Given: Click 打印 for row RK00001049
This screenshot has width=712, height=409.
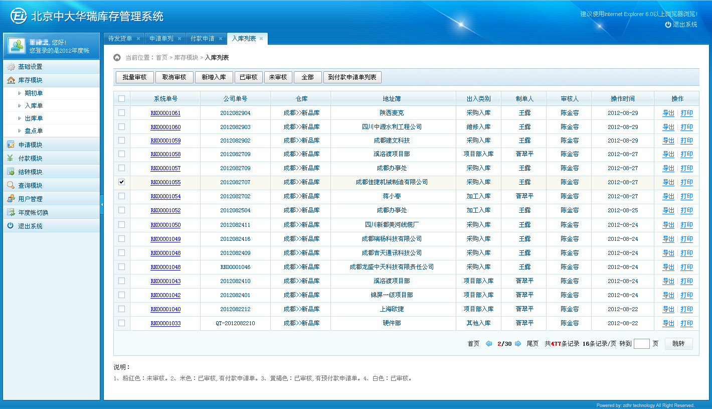Looking at the screenshot, I should coord(686,239).
